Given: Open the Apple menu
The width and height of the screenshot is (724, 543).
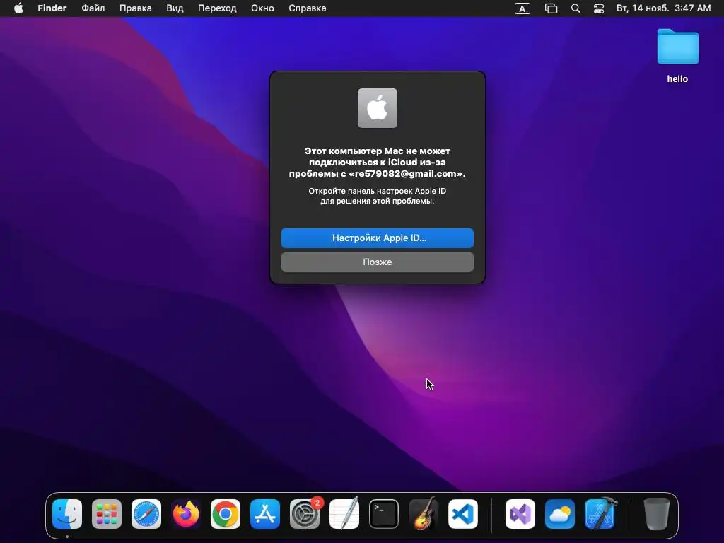Looking at the screenshot, I should 18,8.
